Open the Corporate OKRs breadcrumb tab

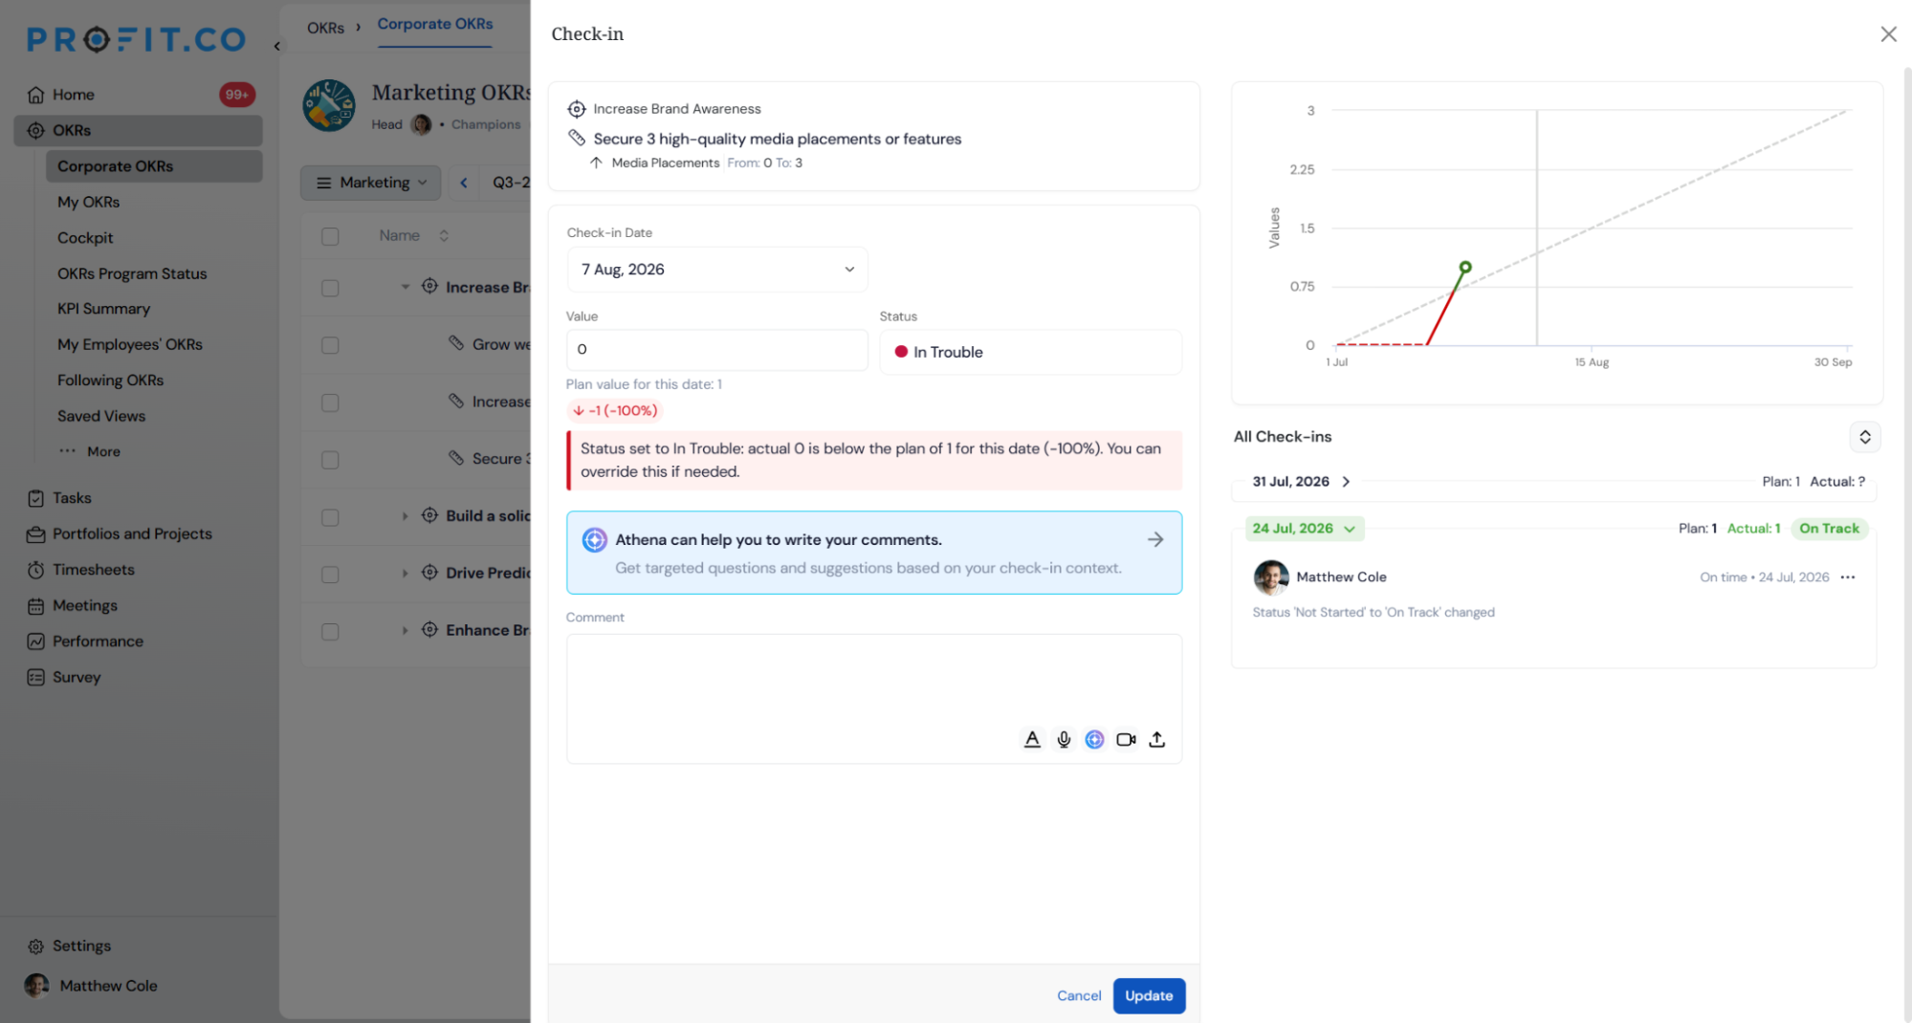[435, 24]
